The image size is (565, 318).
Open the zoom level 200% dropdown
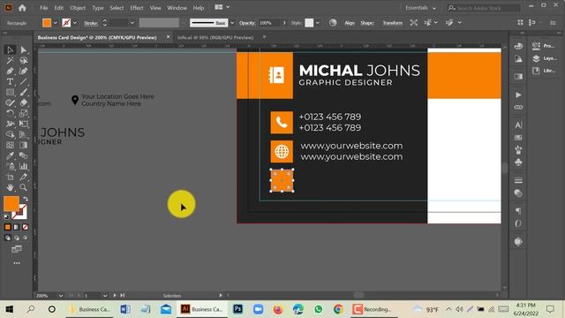(61, 296)
